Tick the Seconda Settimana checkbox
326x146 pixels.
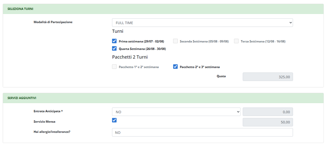coord(176,41)
